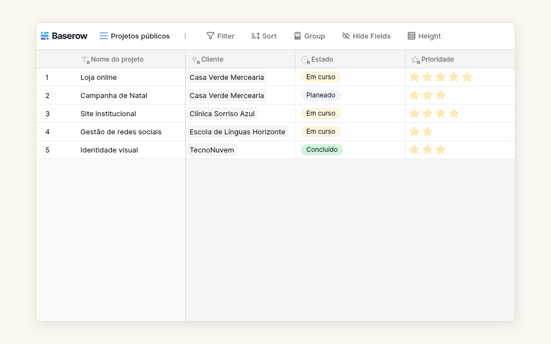Image resolution: width=551 pixels, height=344 pixels.
Task: Open the Projetos públicos view selector
Action: (x=135, y=36)
